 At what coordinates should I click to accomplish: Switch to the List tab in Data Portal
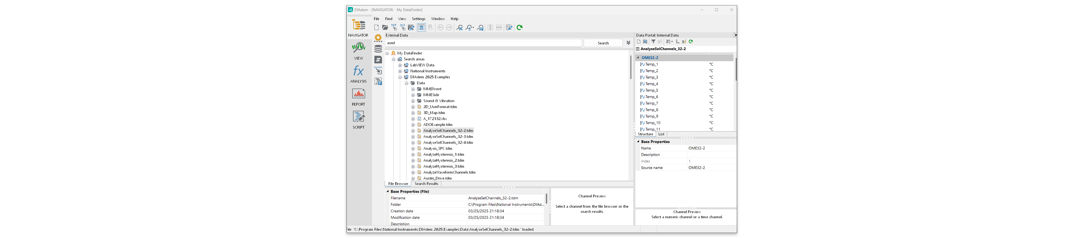(x=661, y=134)
